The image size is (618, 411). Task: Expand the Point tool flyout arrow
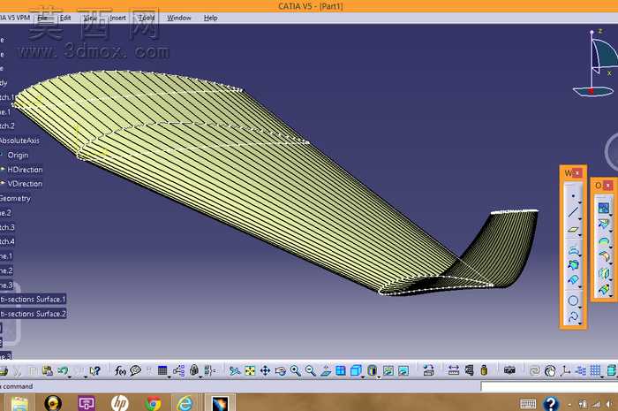click(x=580, y=202)
